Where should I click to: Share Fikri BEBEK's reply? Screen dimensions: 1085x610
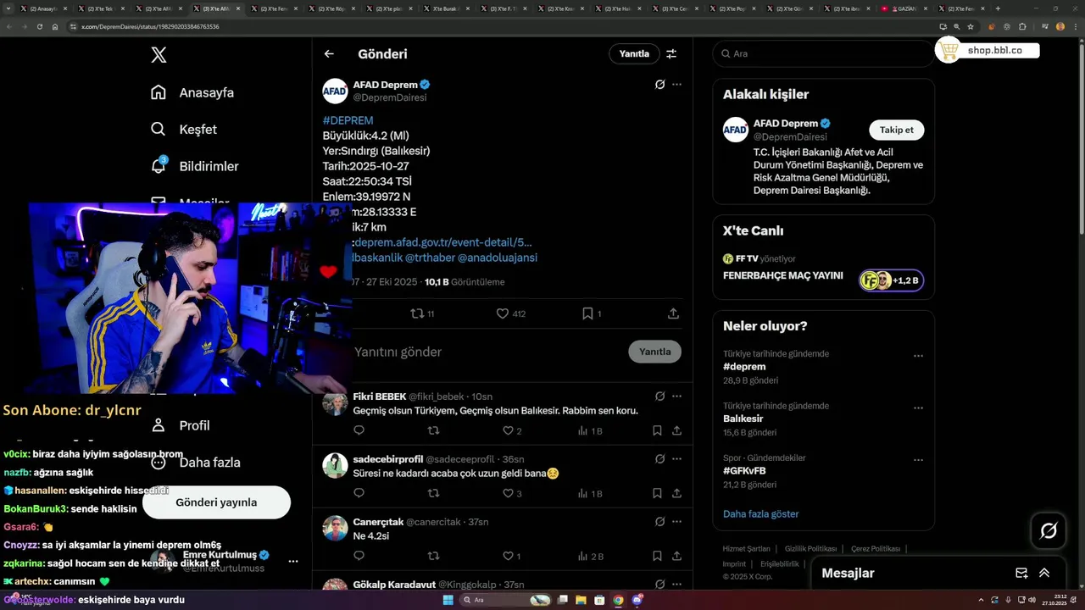[676, 430]
